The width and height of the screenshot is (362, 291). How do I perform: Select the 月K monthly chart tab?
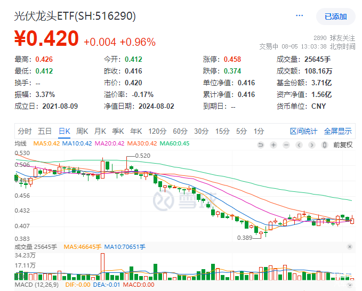coord(100,131)
